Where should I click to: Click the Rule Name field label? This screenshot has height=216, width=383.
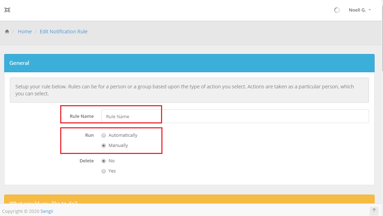point(82,116)
